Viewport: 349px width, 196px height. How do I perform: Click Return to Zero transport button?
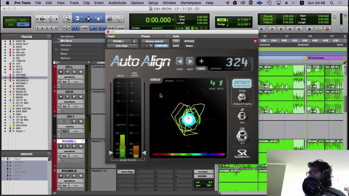[x=272, y=29]
